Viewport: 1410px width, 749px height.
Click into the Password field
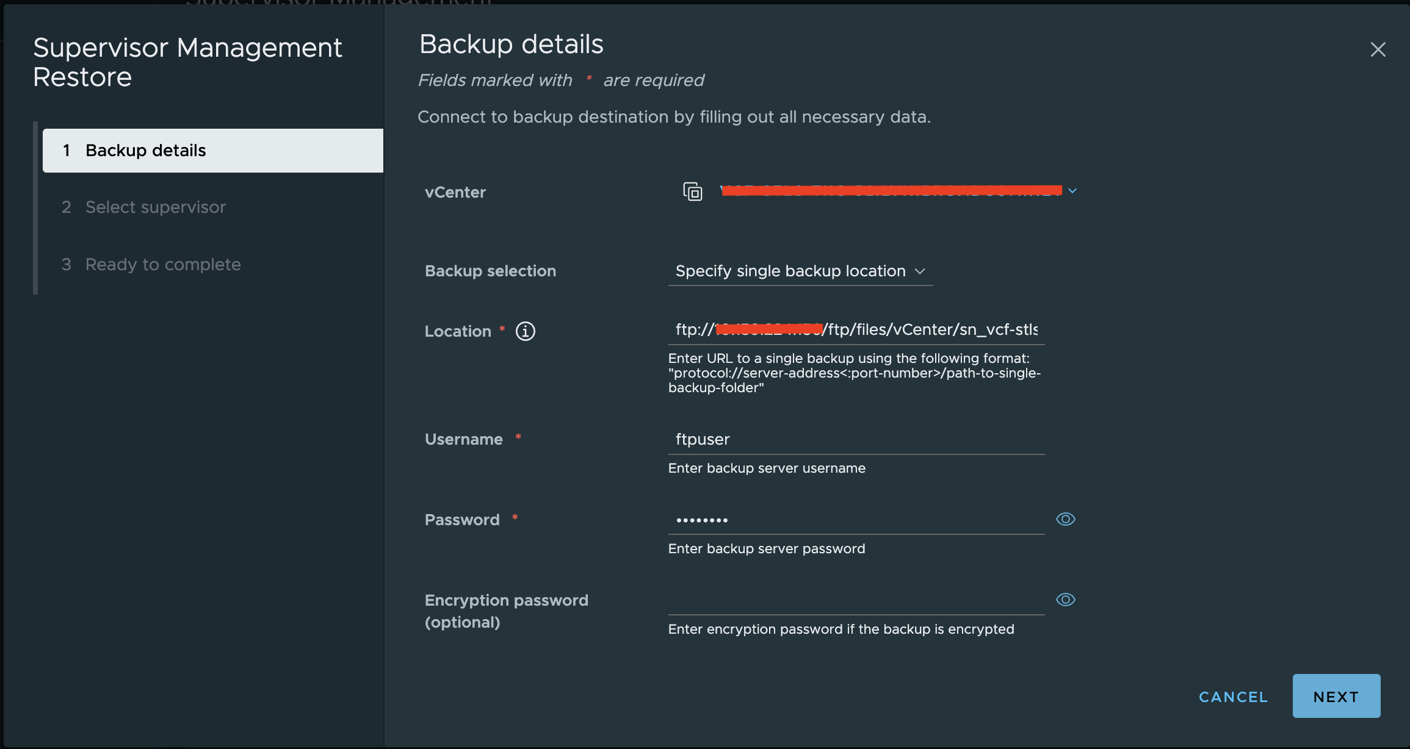pos(856,520)
